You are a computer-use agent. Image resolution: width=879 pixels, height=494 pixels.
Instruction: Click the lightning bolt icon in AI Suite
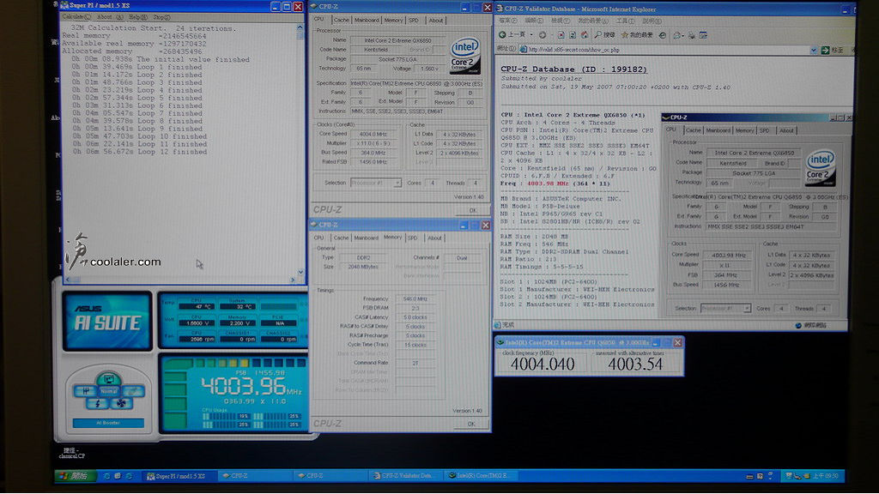(x=97, y=403)
